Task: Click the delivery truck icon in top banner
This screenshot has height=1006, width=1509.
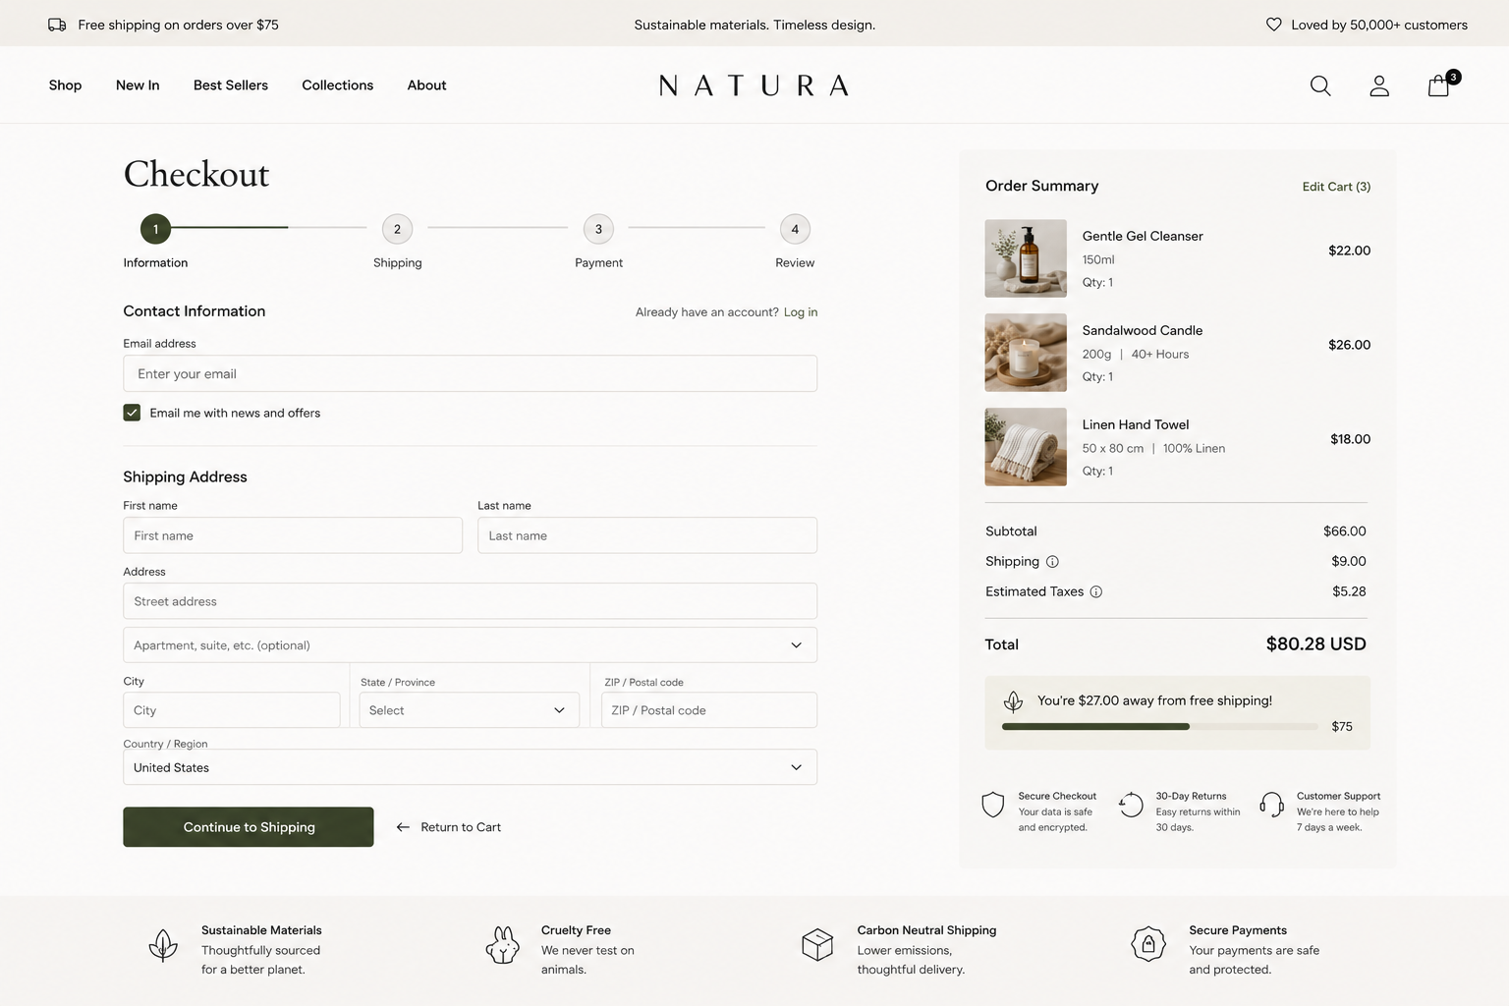Action: click(x=57, y=25)
